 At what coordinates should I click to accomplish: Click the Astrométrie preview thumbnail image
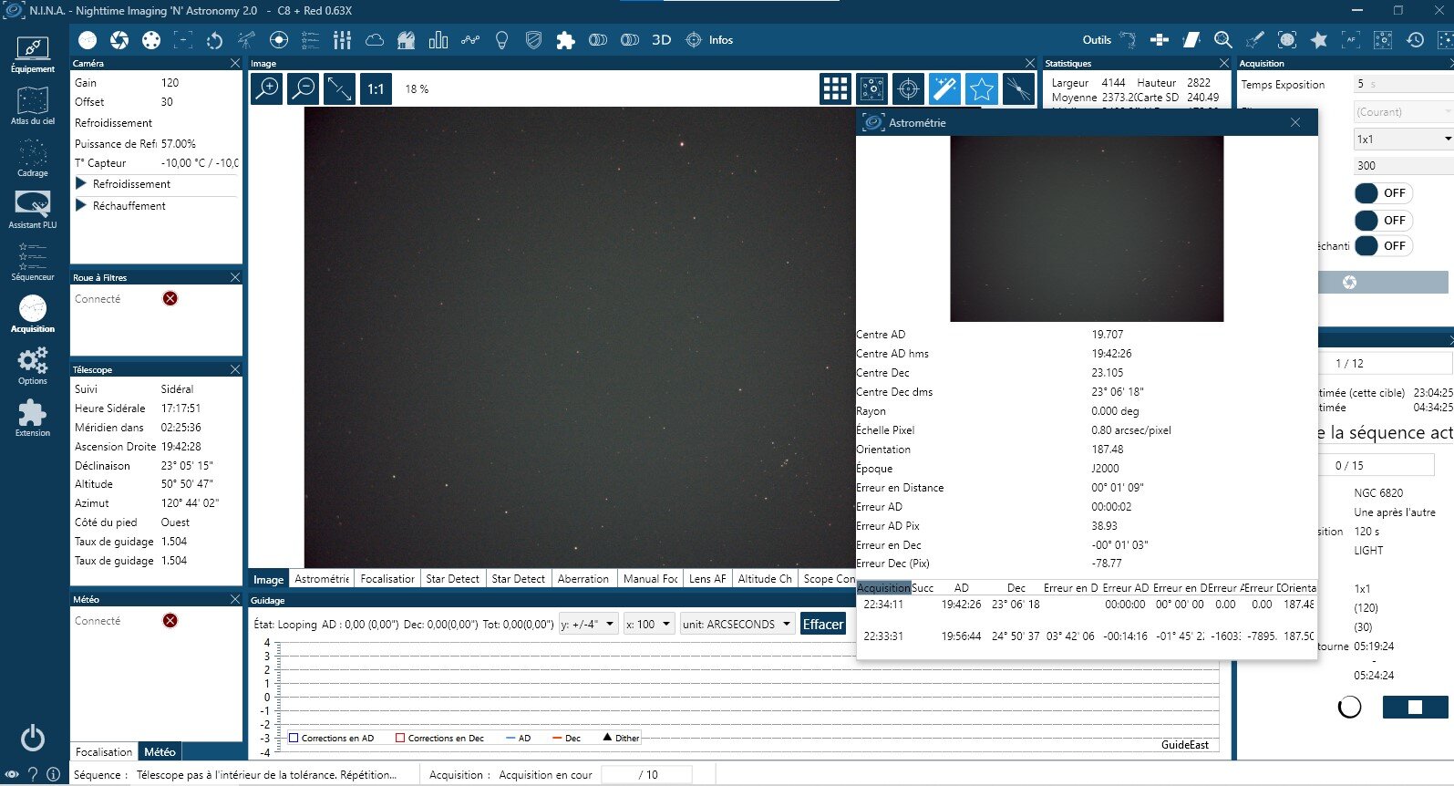(1087, 229)
